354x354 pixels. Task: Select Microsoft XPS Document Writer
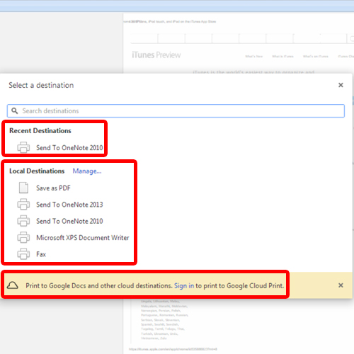[83, 238]
